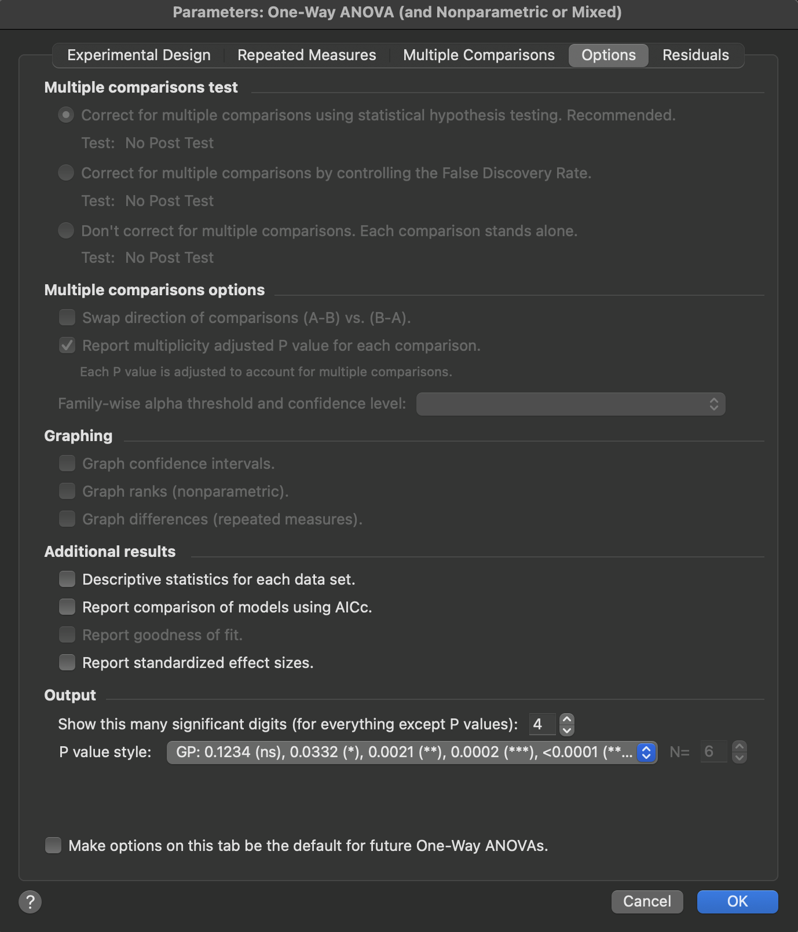This screenshot has height=932, width=798.
Task: Click the significant digits input field
Action: pos(542,724)
